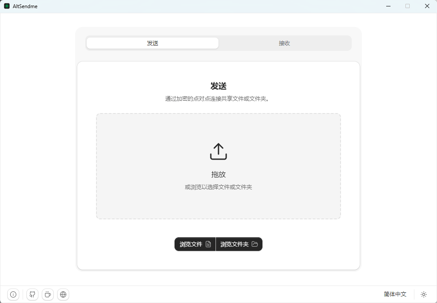The width and height of the screenshot is (437, 303).
Task: Click the AltSendme app icon in title bar
Action: point(7,6)
